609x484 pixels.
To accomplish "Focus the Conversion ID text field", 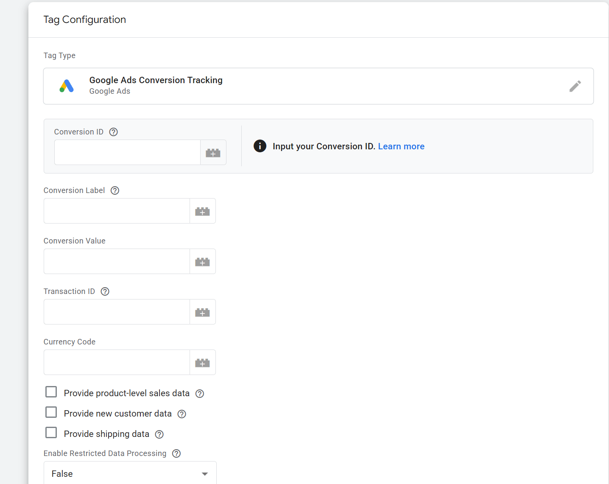I will click(x=127, y=153).
